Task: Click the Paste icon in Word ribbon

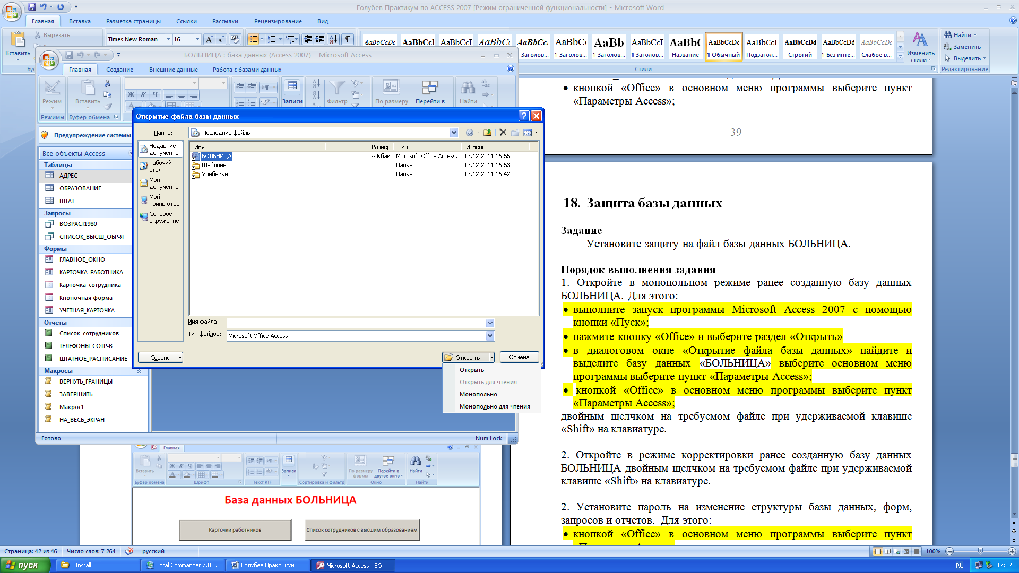Action: coord(18,40)
